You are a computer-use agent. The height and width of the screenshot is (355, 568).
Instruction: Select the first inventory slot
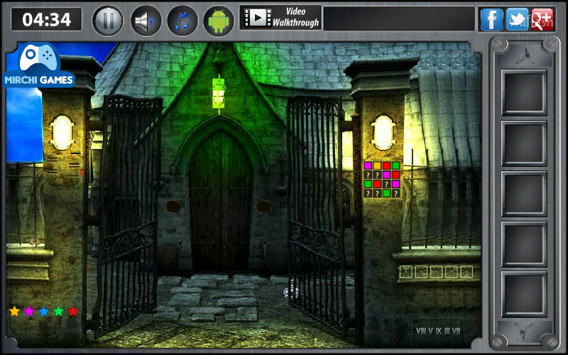click(524, 92)
